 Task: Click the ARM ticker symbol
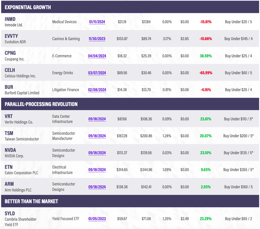pos(9,184)
